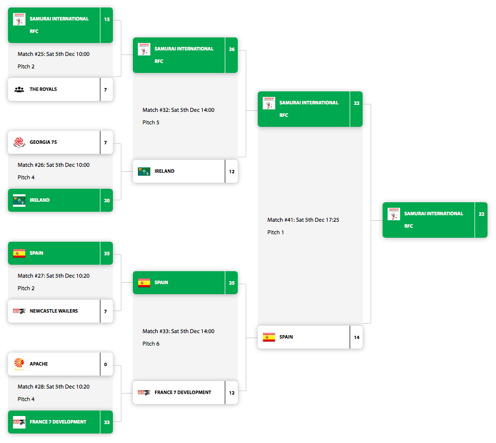The image size is (496, 443).
Task: Open Match #41 final details
Action: 303,220
